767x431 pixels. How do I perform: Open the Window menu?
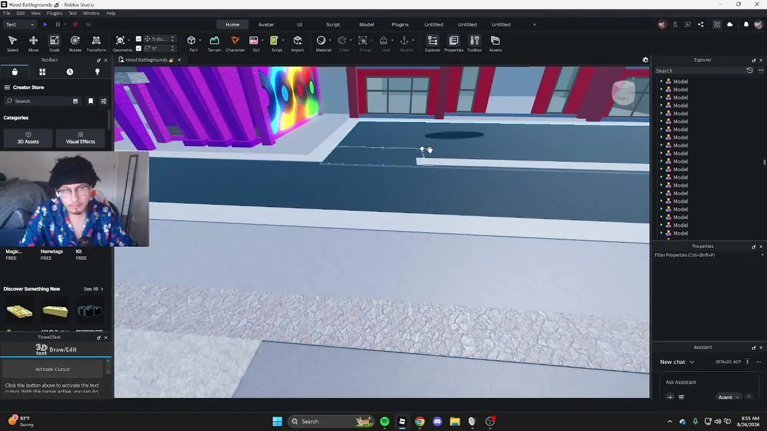click(91, 13)
